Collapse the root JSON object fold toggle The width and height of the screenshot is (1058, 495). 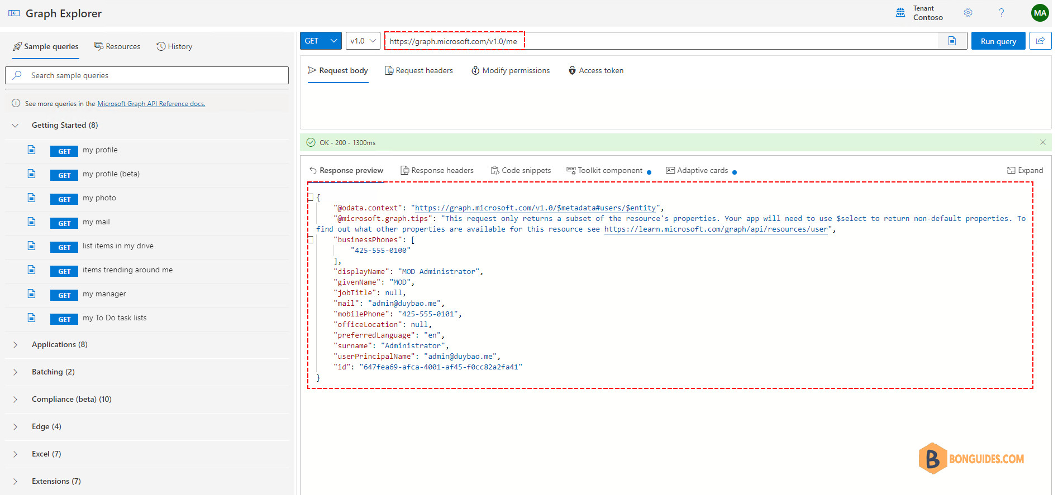[311, 197]
